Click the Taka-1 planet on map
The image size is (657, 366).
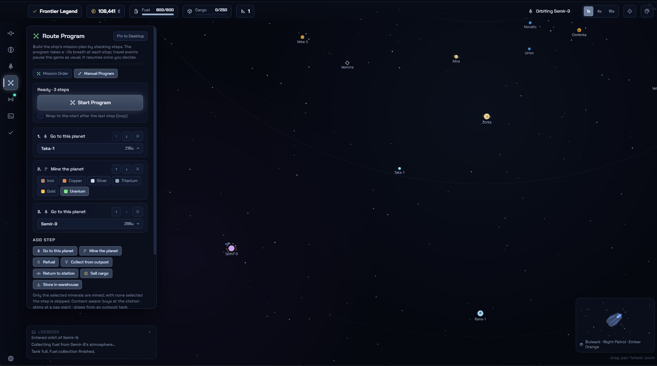click(399, 169)
